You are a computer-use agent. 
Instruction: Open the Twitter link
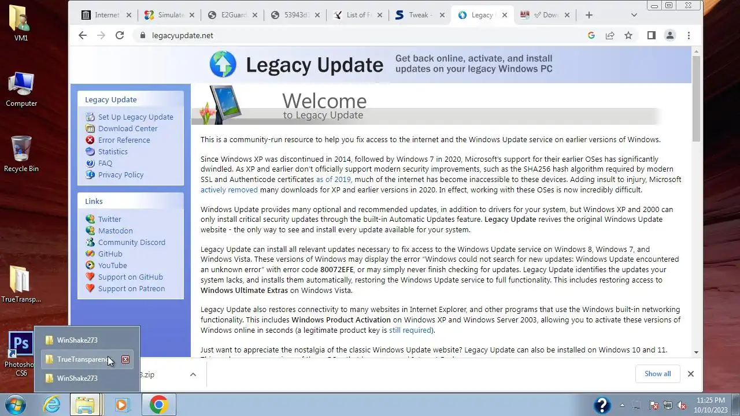pyautogui.click(x=109, y=219)
